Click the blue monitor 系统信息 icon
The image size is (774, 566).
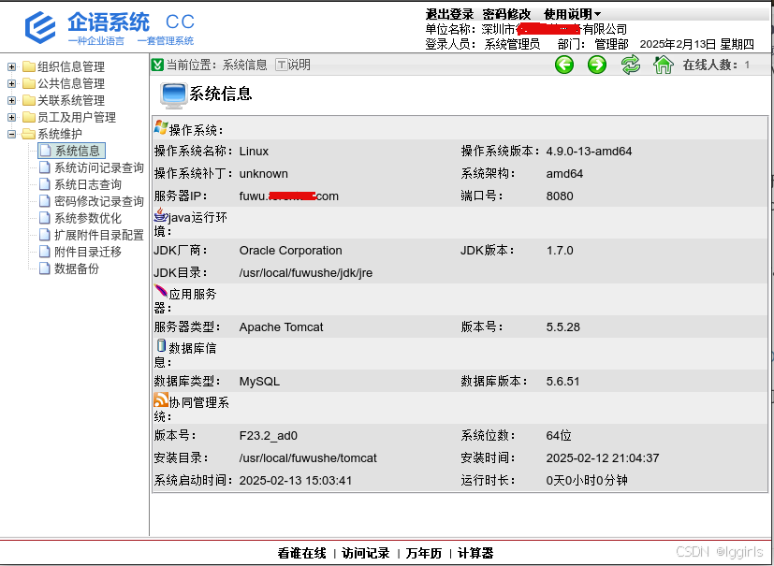[x=173, y=94]
